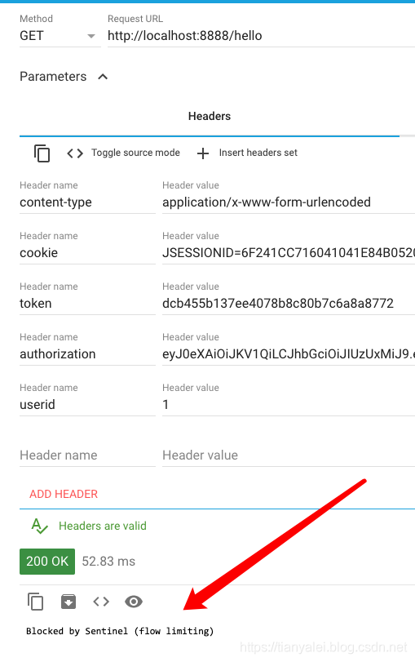Copy headers using the clipboard icon
Viewport: 415px width, 662px height.
point(42,153)
